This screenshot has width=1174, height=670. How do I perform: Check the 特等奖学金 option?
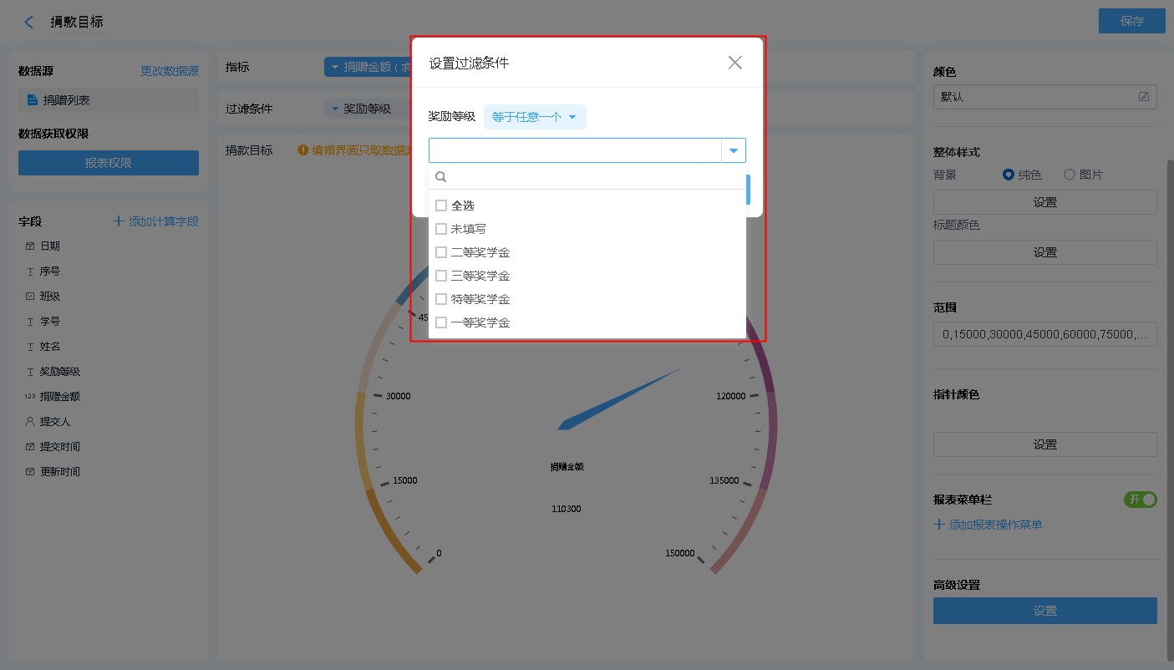(441, 299)
